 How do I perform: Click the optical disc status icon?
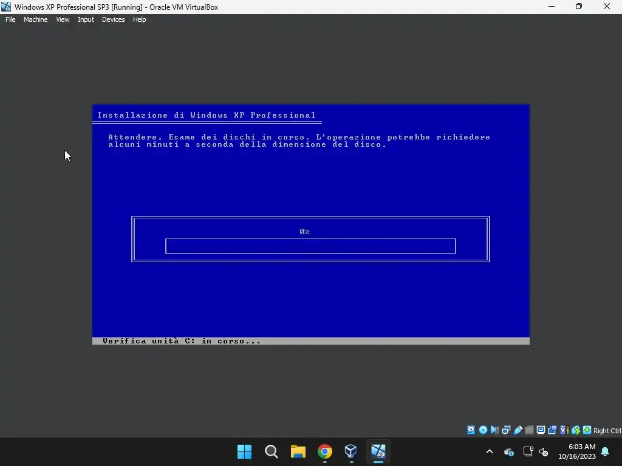pos(483,430)
